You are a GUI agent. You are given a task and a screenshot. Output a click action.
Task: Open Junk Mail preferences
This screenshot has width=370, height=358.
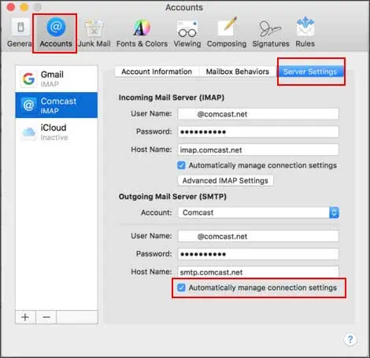pyautogui.click(x=94, y=33)
